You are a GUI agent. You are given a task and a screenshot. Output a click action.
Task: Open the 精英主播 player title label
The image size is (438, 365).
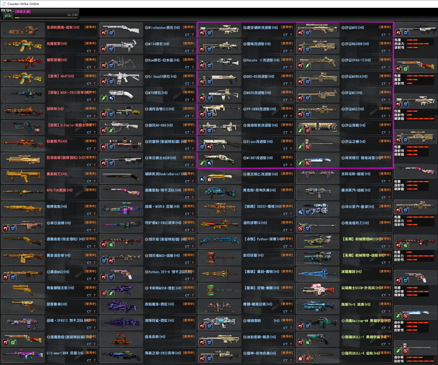tap(23, 12)
